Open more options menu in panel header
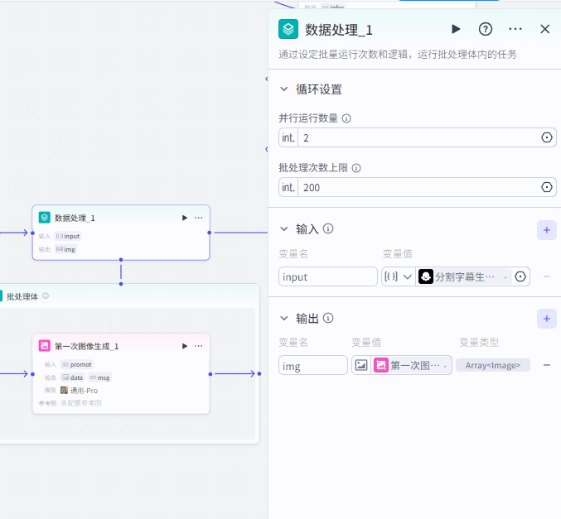 515,29
